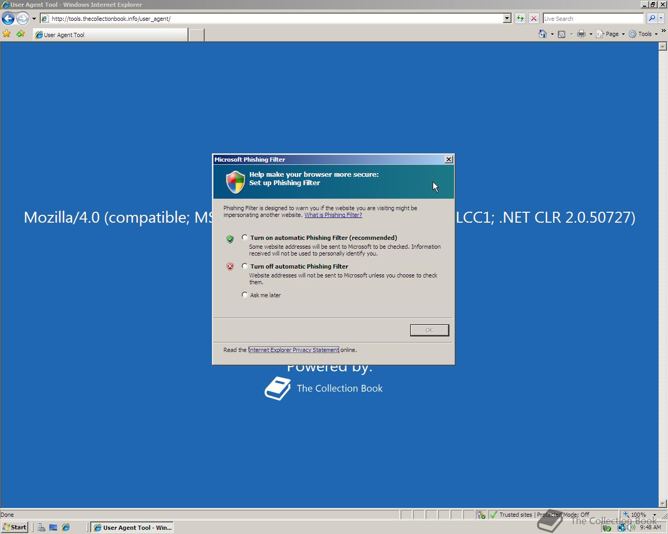Click the volume speaker tray icon
Viewport: 668px width, 534px height.
[631, 527]
